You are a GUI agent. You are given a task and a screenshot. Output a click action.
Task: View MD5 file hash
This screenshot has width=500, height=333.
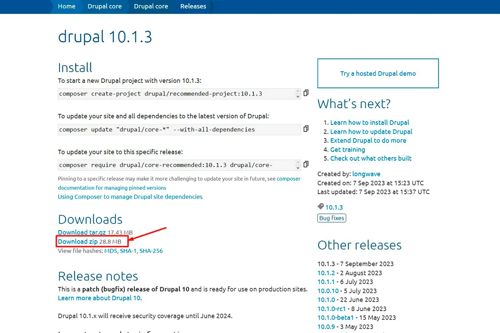tap(111, 251)
